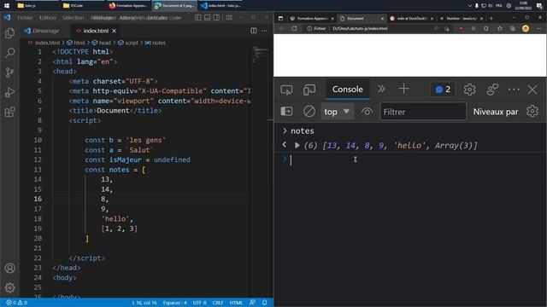
Task: Switch to the DuckDuckGo browser tab
Action: [411, 19]
